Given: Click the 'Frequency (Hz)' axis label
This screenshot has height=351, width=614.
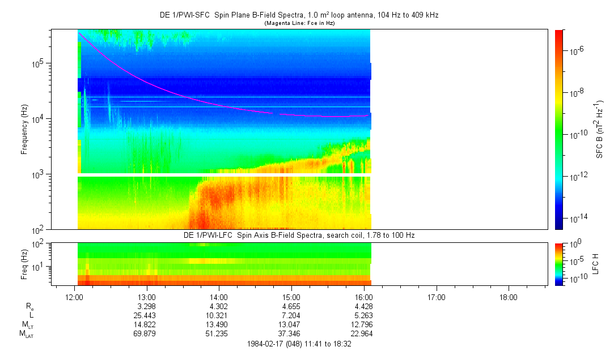Looking at the screenshot, I should point(24,130).
